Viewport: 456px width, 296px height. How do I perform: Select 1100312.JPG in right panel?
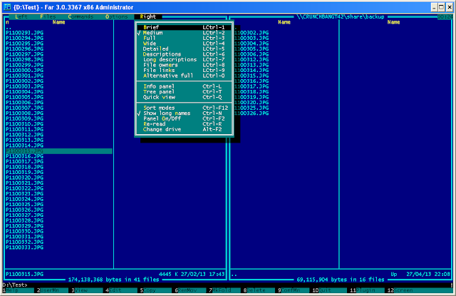point(252,59)
